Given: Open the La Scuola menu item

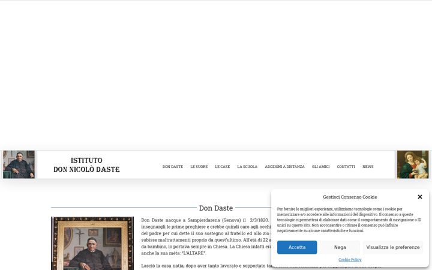Looking at the screenshot, I should (x=247, y=166).
